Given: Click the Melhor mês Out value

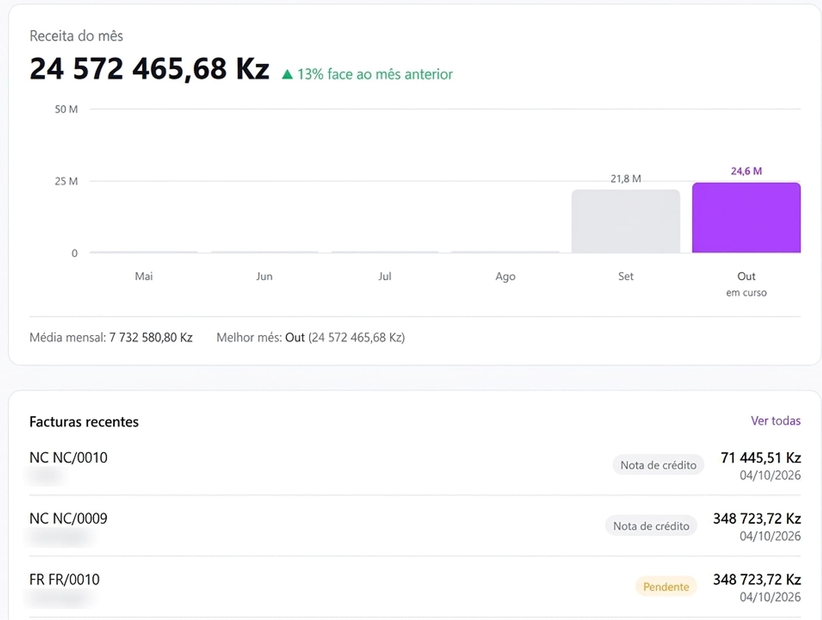Looking at the screenshot, I should (295, 337).
